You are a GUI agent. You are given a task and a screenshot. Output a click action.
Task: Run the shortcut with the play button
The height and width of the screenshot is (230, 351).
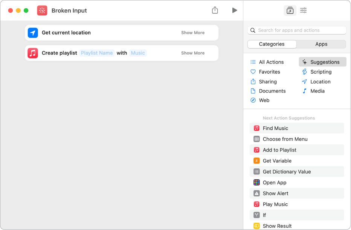click(x=235, y=11)
